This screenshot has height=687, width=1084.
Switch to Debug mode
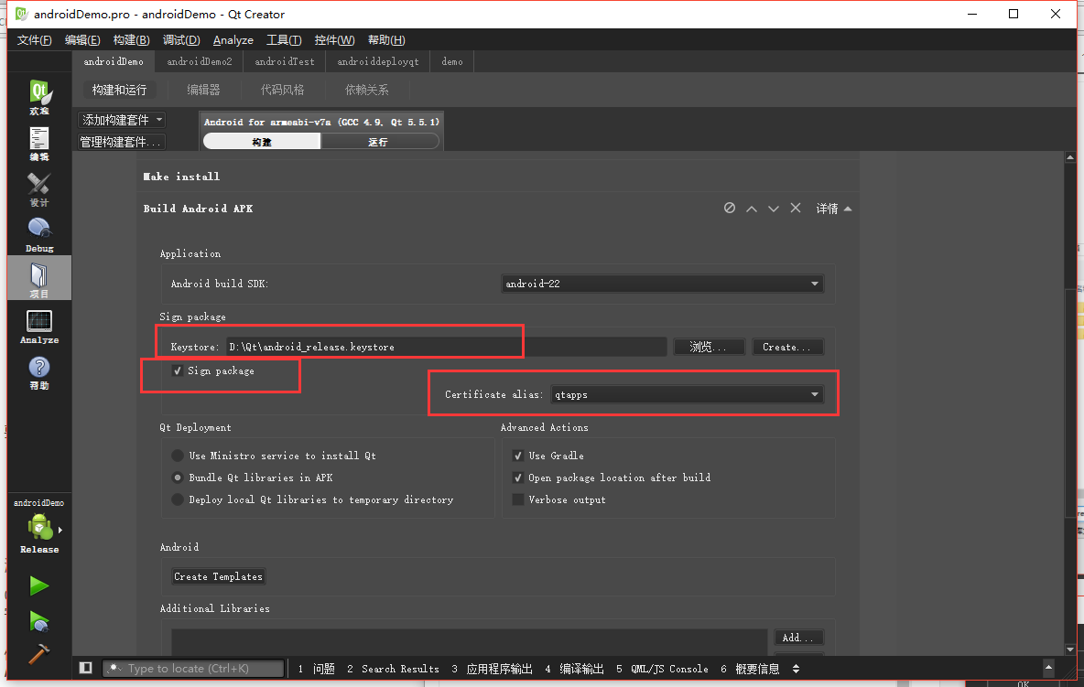[39, 234]
